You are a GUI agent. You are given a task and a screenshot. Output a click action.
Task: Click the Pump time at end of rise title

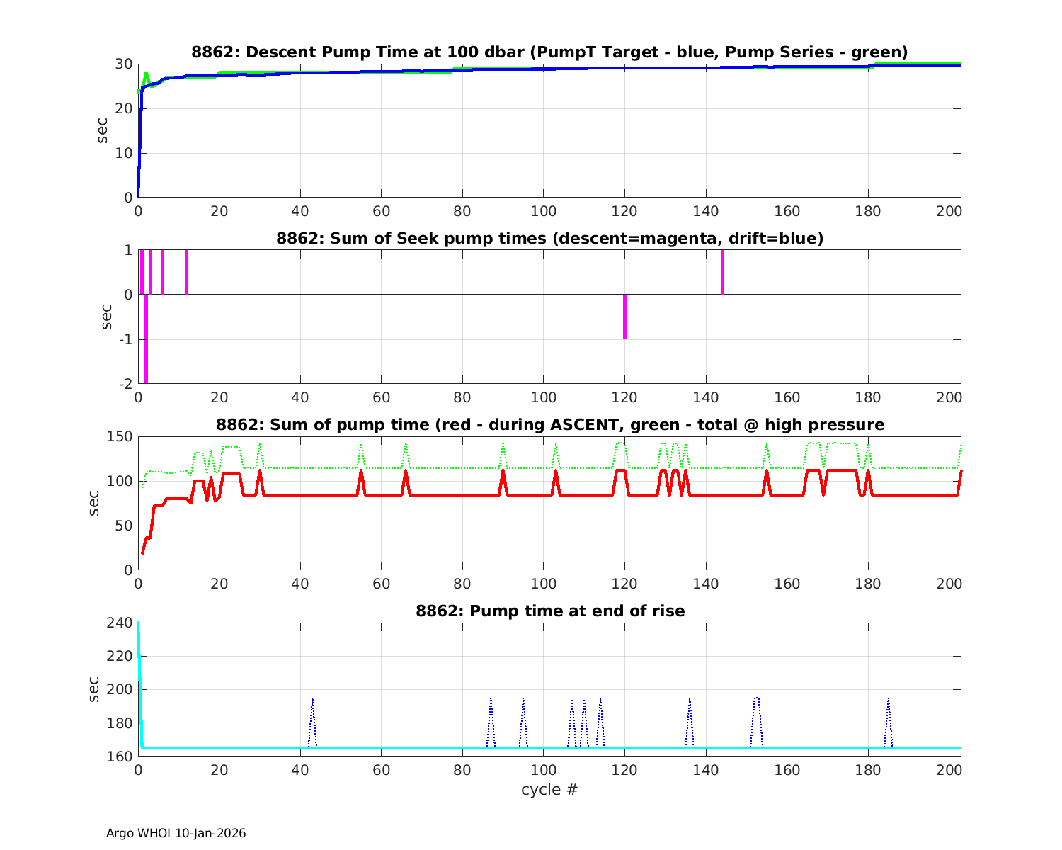tap(549, 611)
